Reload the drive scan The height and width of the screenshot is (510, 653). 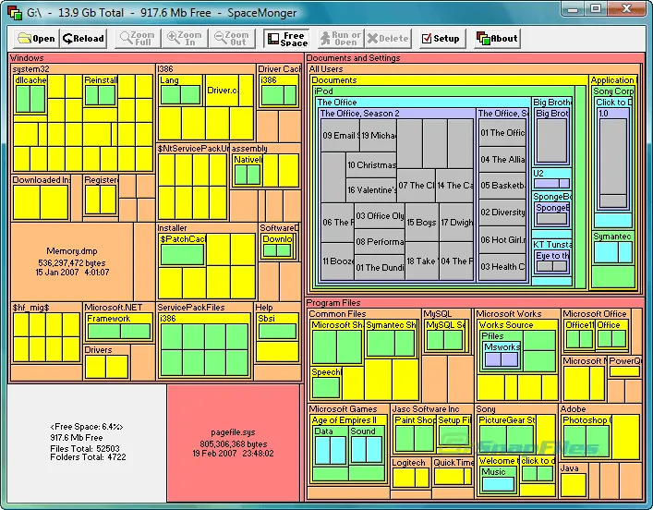pos(83,38)
